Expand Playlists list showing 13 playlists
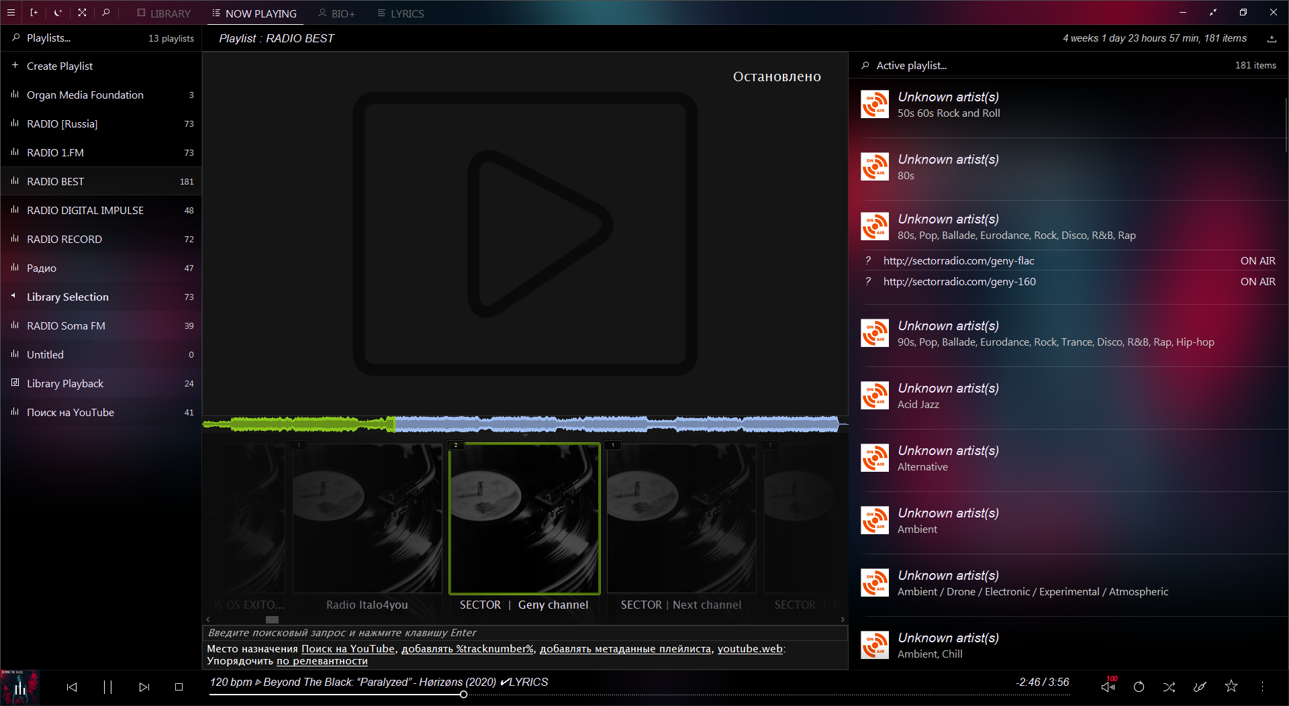The image size is (1289, 706). click(x=48, y=38)
